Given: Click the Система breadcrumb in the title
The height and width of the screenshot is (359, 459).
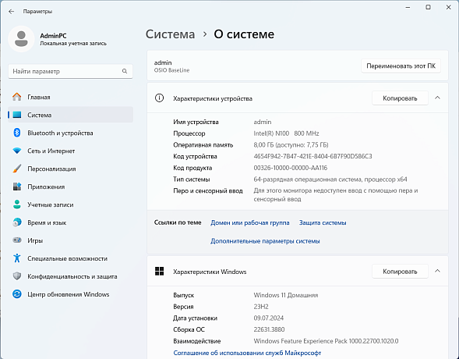Looking at the screenshot, I should (x=170, y=34).
